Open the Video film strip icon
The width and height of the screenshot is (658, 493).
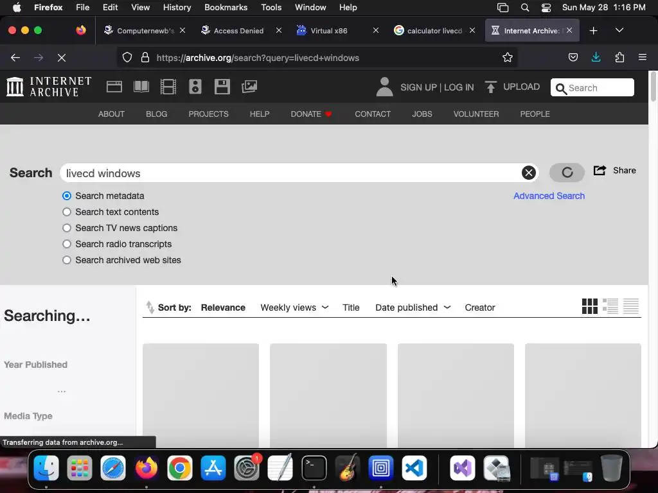[x=168, y=87]
